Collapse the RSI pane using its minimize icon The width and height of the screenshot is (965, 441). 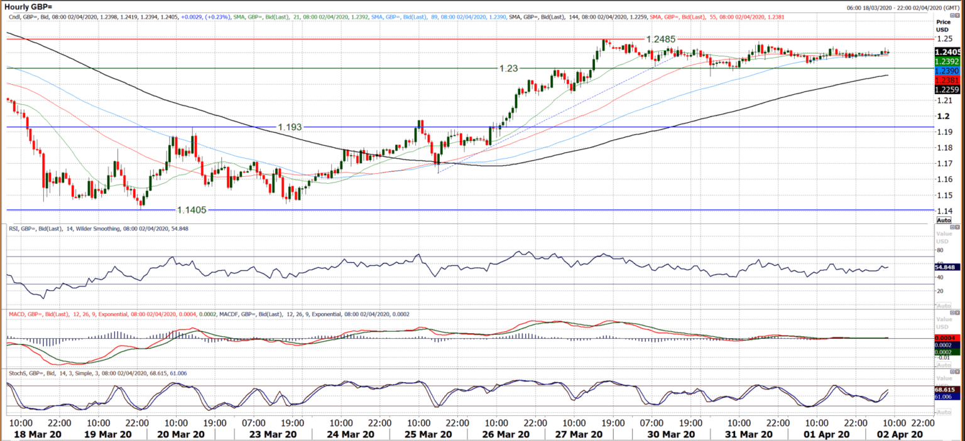pyautogui.click(x=953, y=226)
